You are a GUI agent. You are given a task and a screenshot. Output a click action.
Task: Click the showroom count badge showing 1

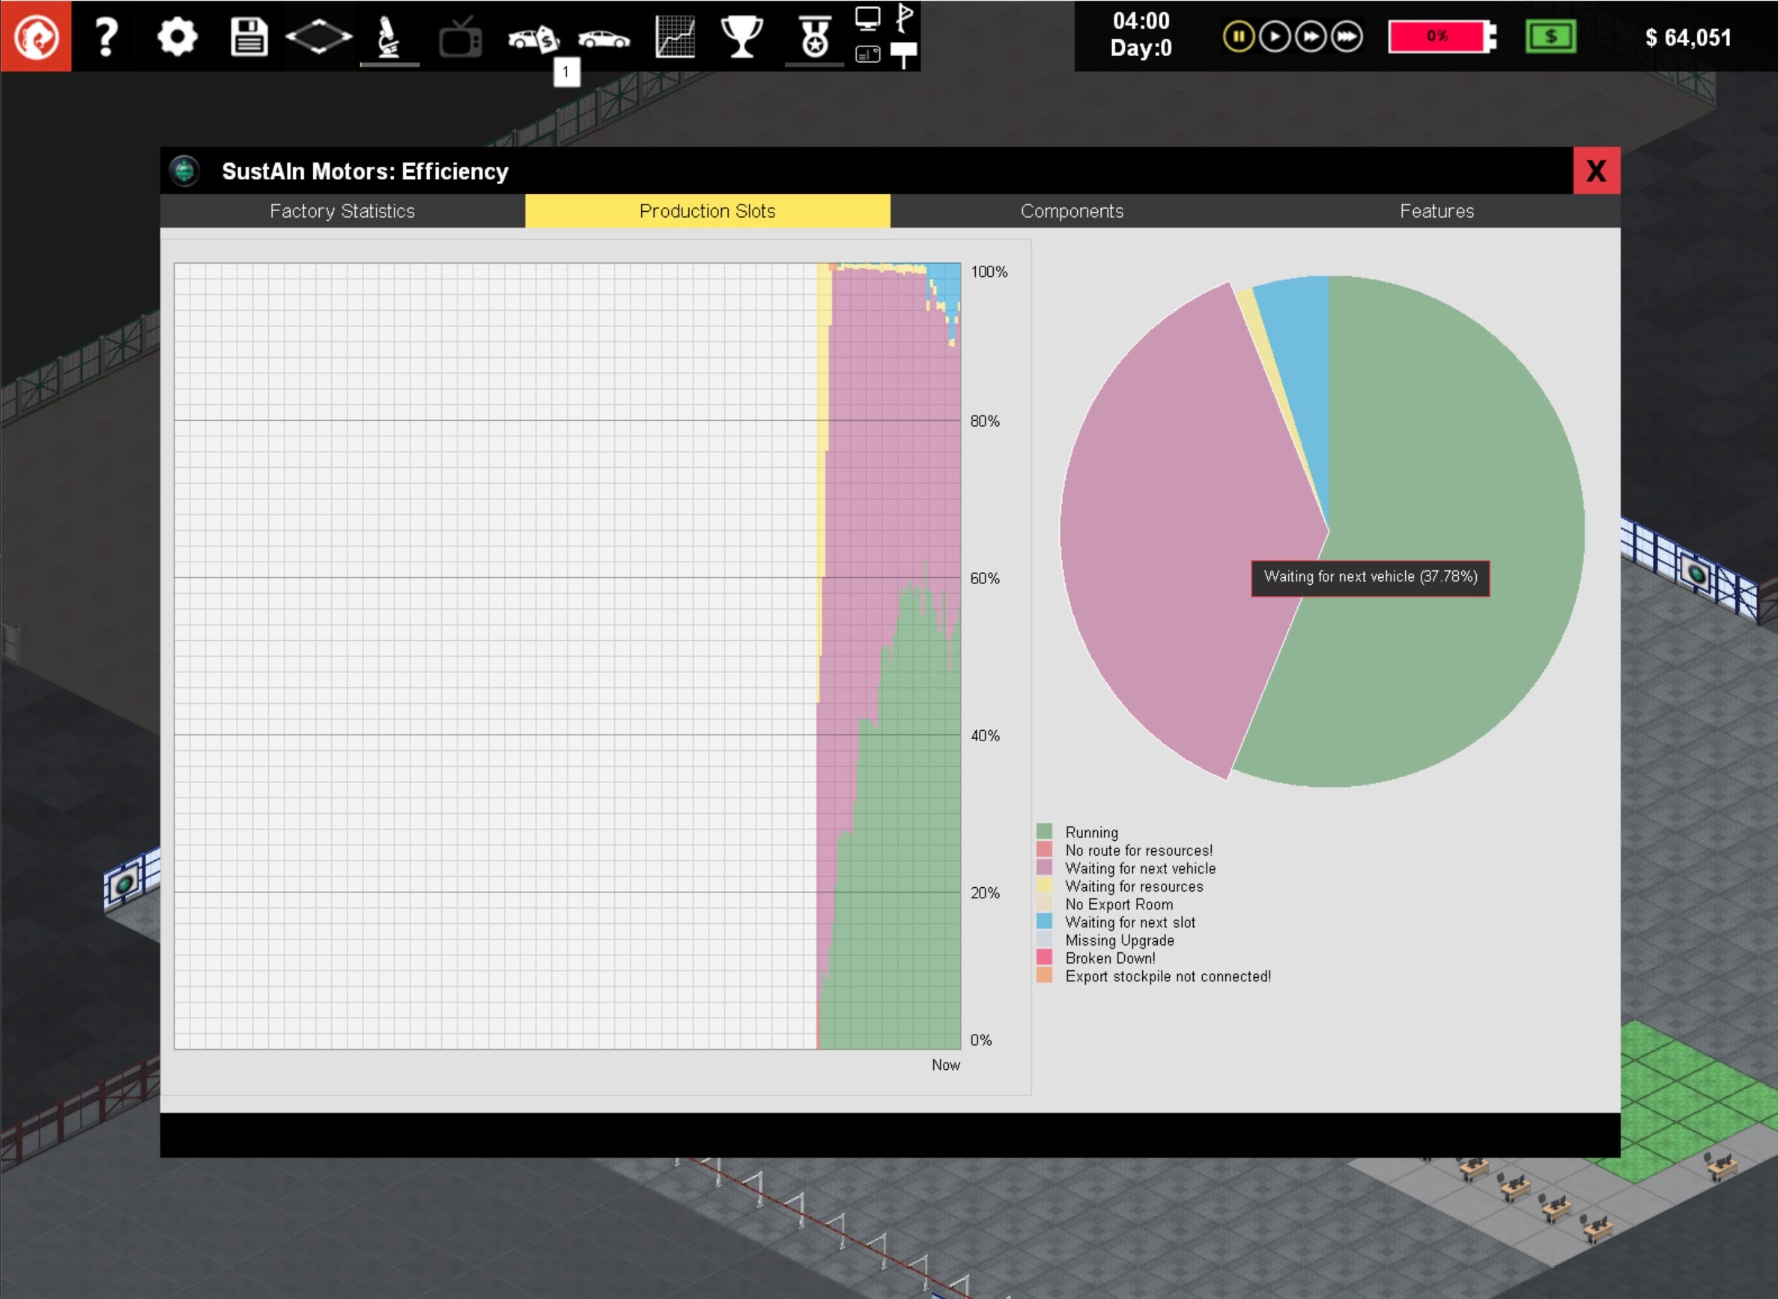566,72
